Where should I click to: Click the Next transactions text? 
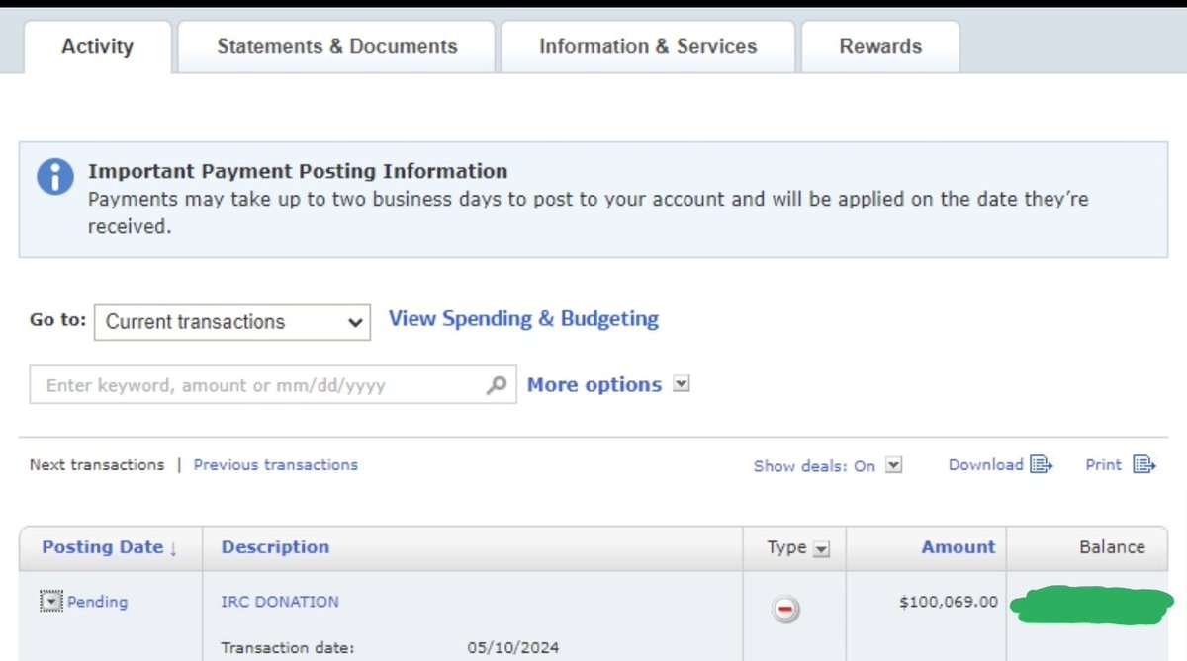(97, 464)
